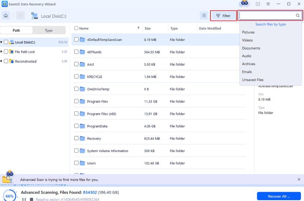The height and width of the screenshot is (201, 304).
Task: Click the Program Files folder icon
Action: tap(83, 101)
